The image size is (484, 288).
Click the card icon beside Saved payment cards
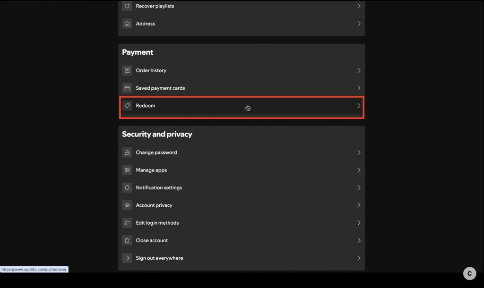pyautogui.click(x=127, y=88)
